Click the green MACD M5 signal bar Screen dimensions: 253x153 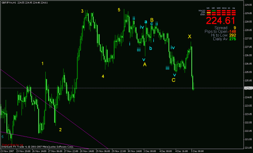pyautogui.click(x=214, y=11)
